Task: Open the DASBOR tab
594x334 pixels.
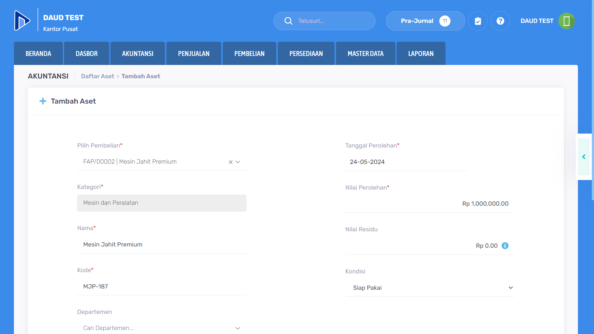Action: tap(87, 54)
